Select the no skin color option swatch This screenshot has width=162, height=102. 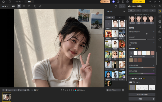click(x=131, y=53)
